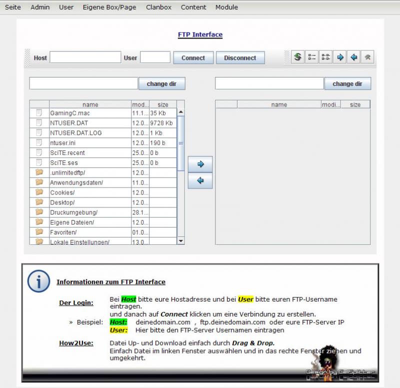This screenshot has height=388, width=400.
Task: Open the Eigene Box/Page menu
Action: [x=109, y=7]
